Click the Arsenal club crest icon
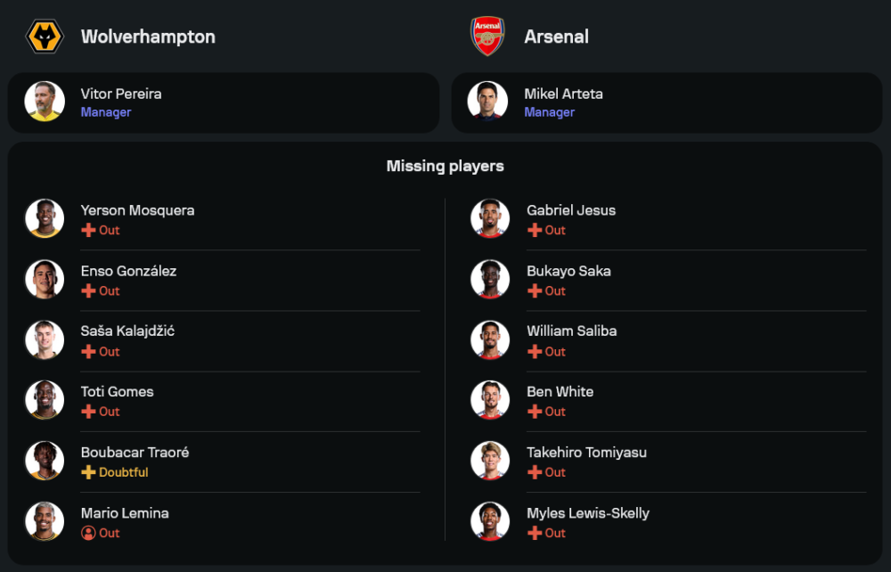Viewport: 891px width, 572px height. click(x=487, y=37)
